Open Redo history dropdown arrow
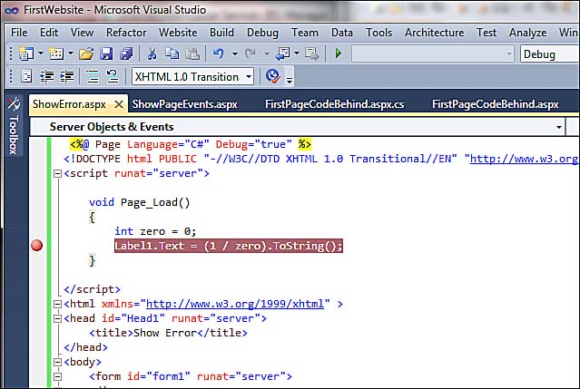Image resolution: width=580 pixels, height=389 pixels. click(266, 53)
